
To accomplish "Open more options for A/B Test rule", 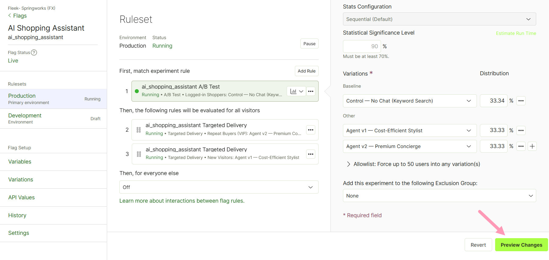I will pyautogui.click(x=311, y=91).
